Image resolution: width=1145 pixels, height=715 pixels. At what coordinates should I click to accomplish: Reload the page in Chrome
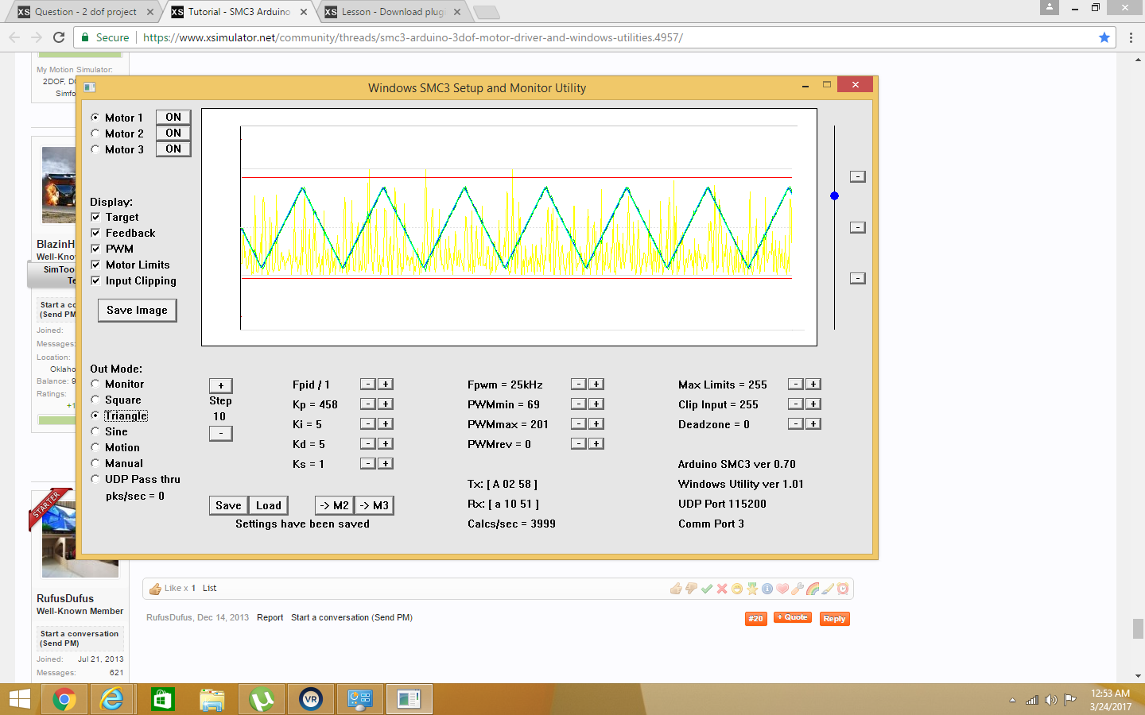59,37
